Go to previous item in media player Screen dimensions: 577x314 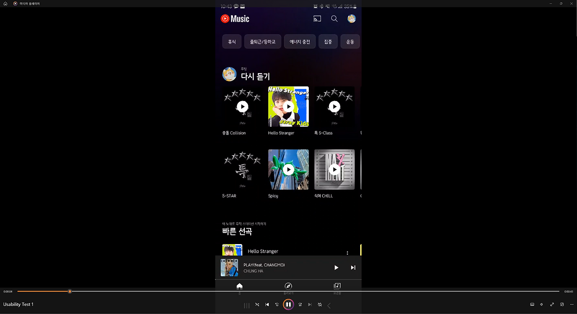(267, 305)
